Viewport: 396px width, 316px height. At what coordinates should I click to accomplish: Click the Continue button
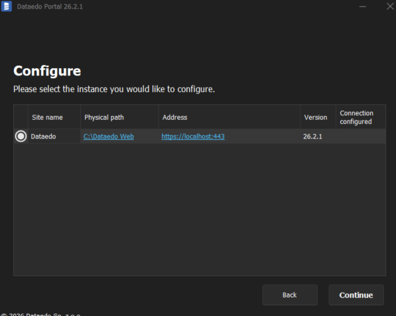356,295
